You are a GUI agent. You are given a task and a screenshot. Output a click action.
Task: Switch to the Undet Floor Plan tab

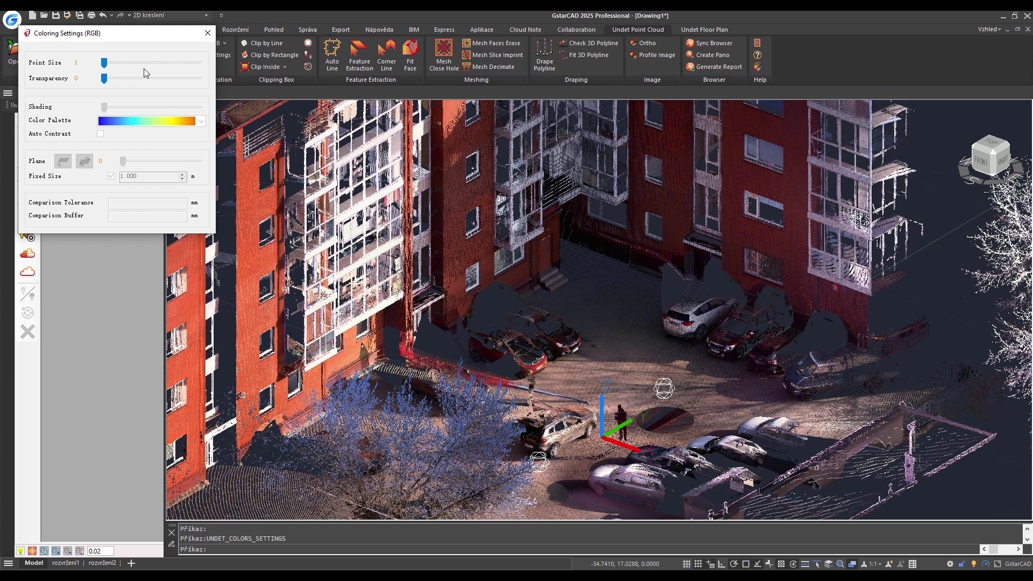pos(704,30)
